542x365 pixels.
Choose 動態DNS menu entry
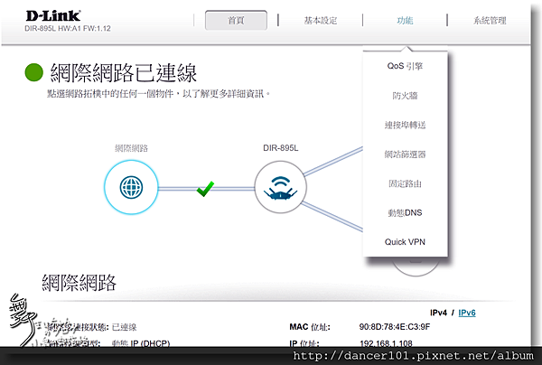click(405, 212)
